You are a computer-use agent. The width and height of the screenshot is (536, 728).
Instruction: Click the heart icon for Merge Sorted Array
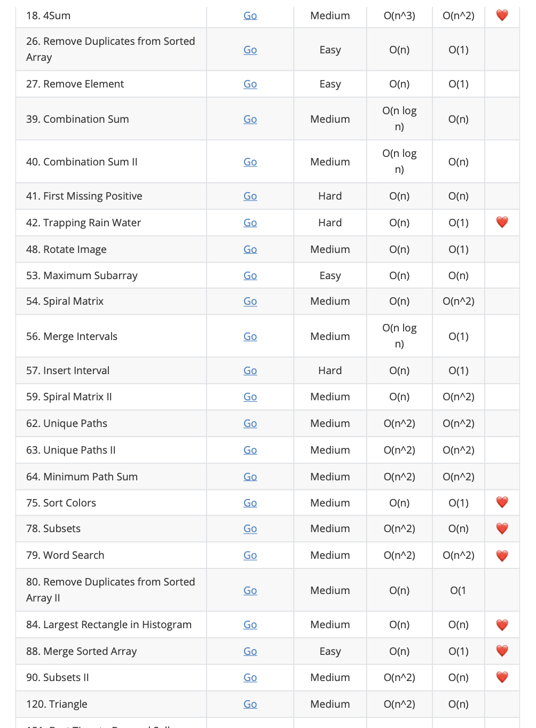click(x=502, y=651)
